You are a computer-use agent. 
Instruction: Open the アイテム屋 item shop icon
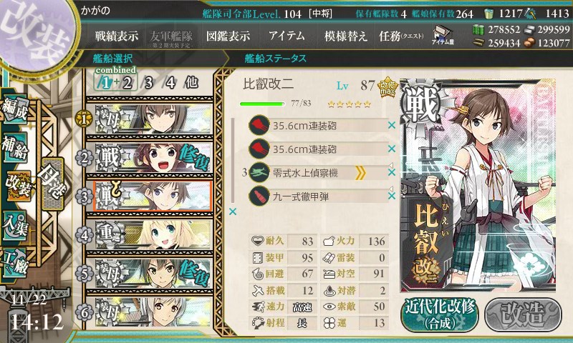pos(443,35)
